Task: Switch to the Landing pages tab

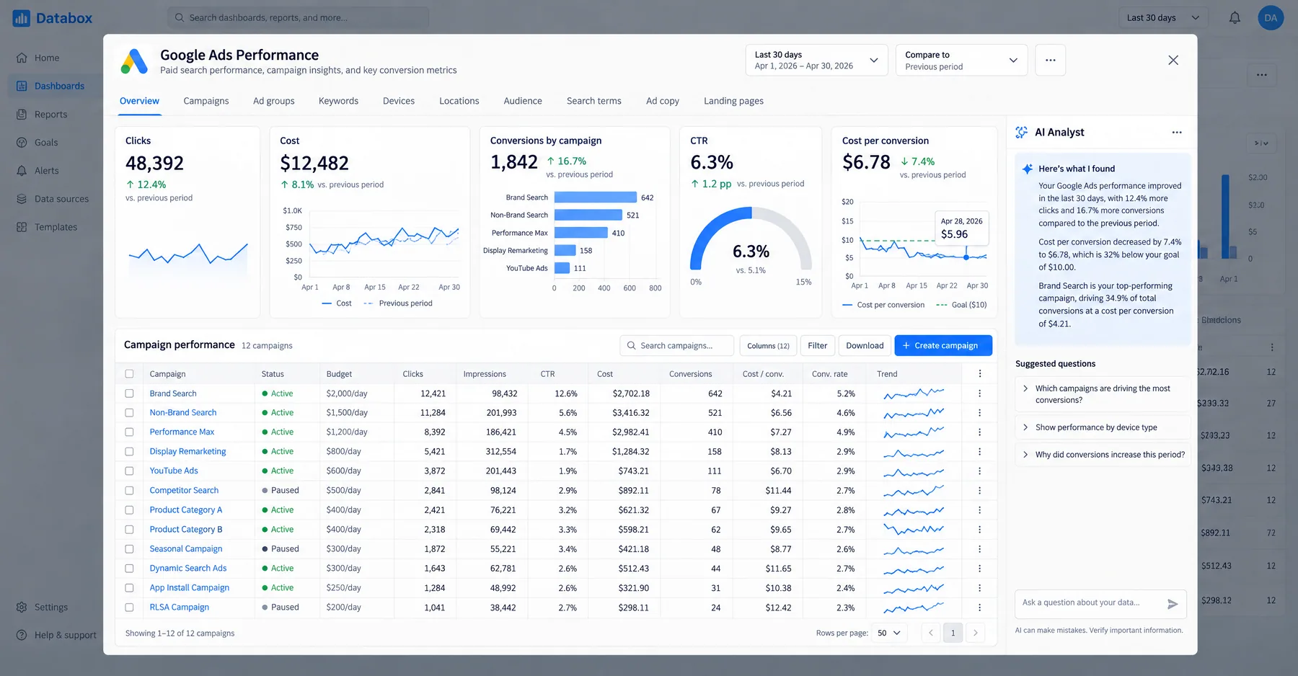Action: click(x=733, y=101)
